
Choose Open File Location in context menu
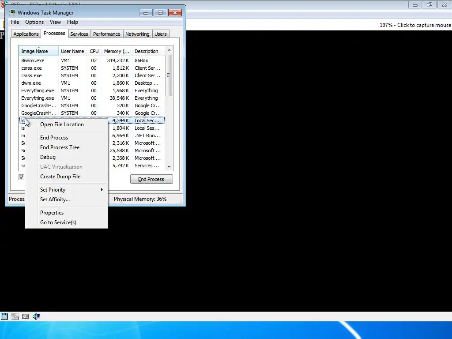[62, 124]
